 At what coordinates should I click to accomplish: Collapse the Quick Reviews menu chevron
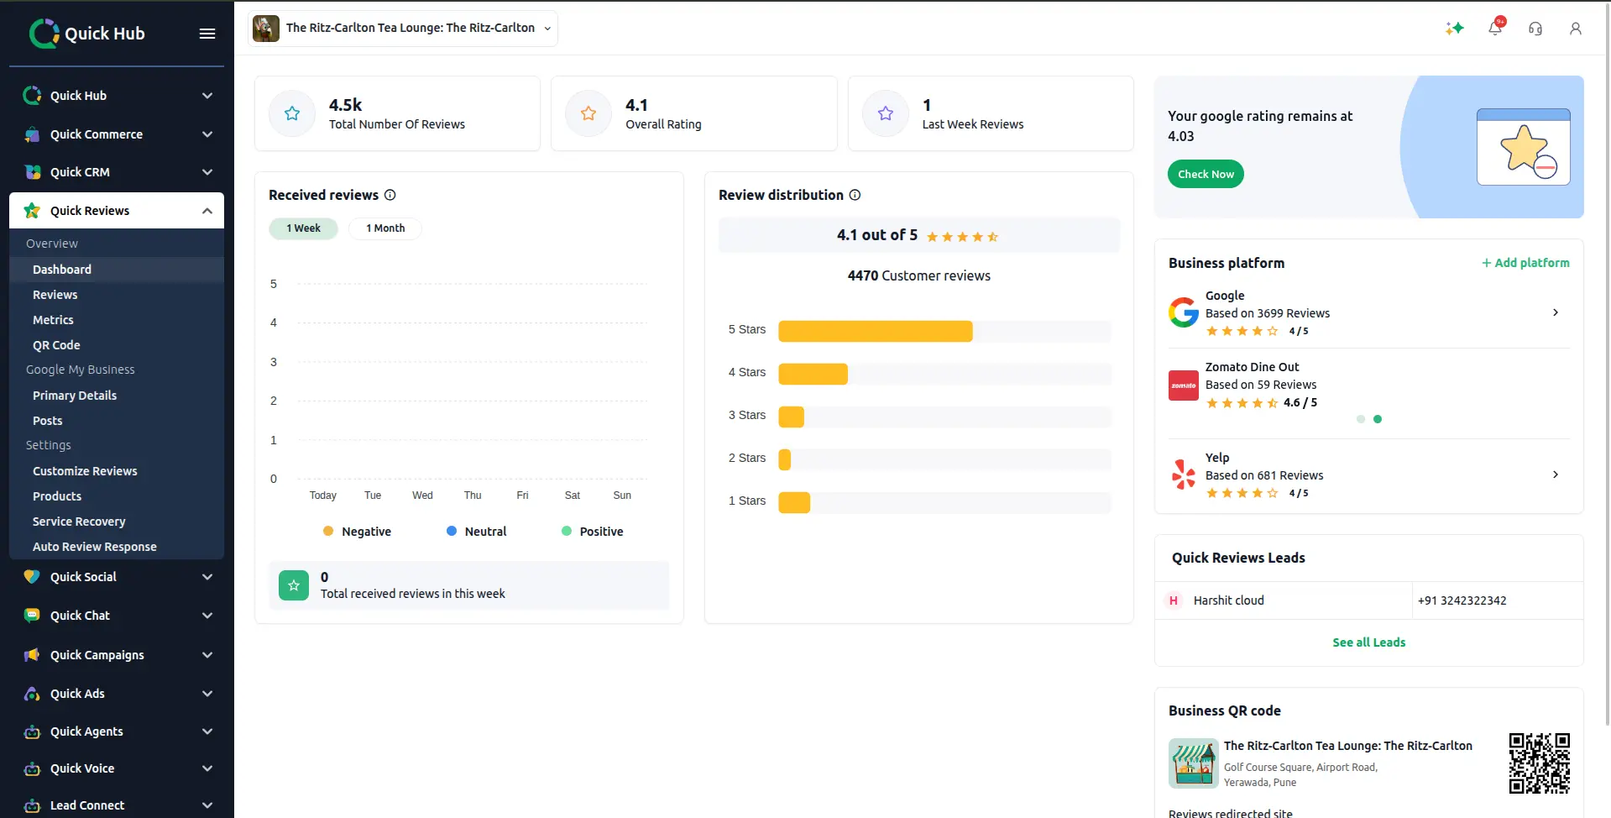[x=207, y=211]
